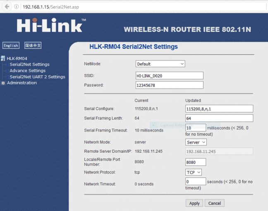Focus the Serial Configure updated field
Viewport: 268px width, 211px height.
pyautogui.click(x=219, y=109)
